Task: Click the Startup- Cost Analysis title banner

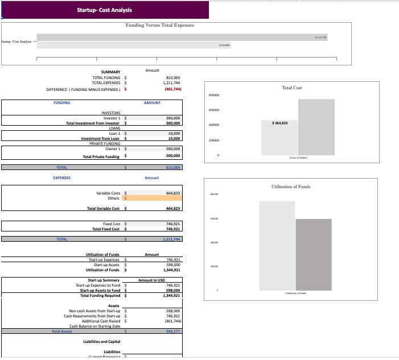Action: (x=105, y=10)
